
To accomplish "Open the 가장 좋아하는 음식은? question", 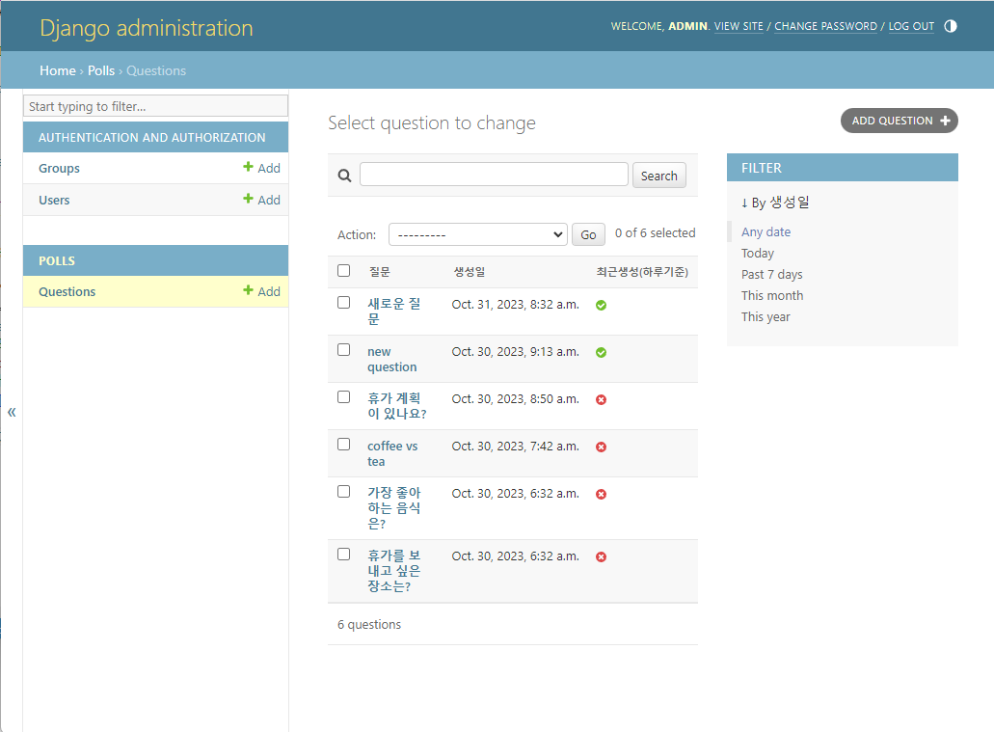I will point(393,508).
